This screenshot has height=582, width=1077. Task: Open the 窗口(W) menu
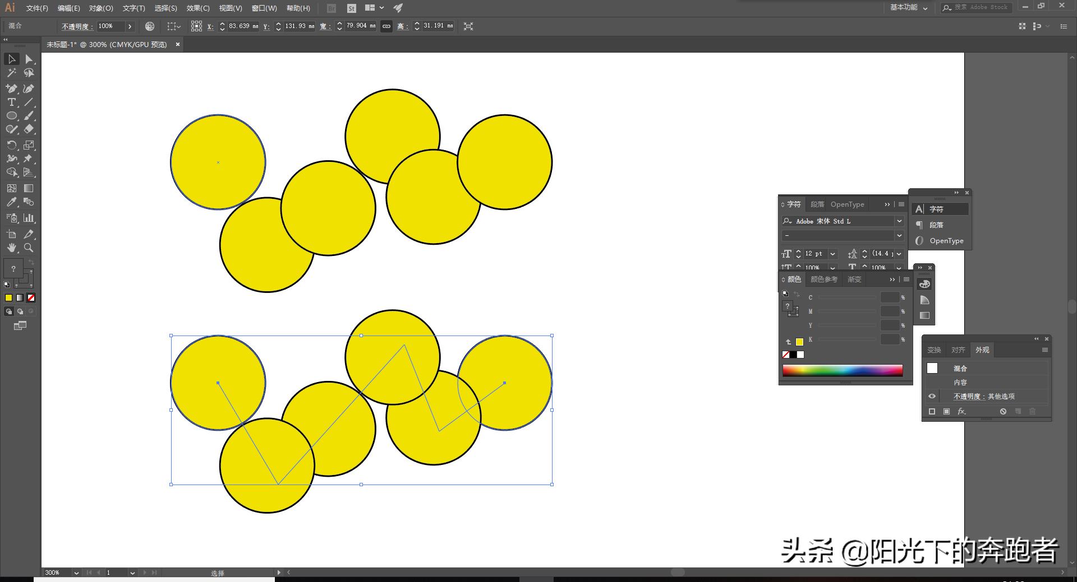(x=264, y=8)
